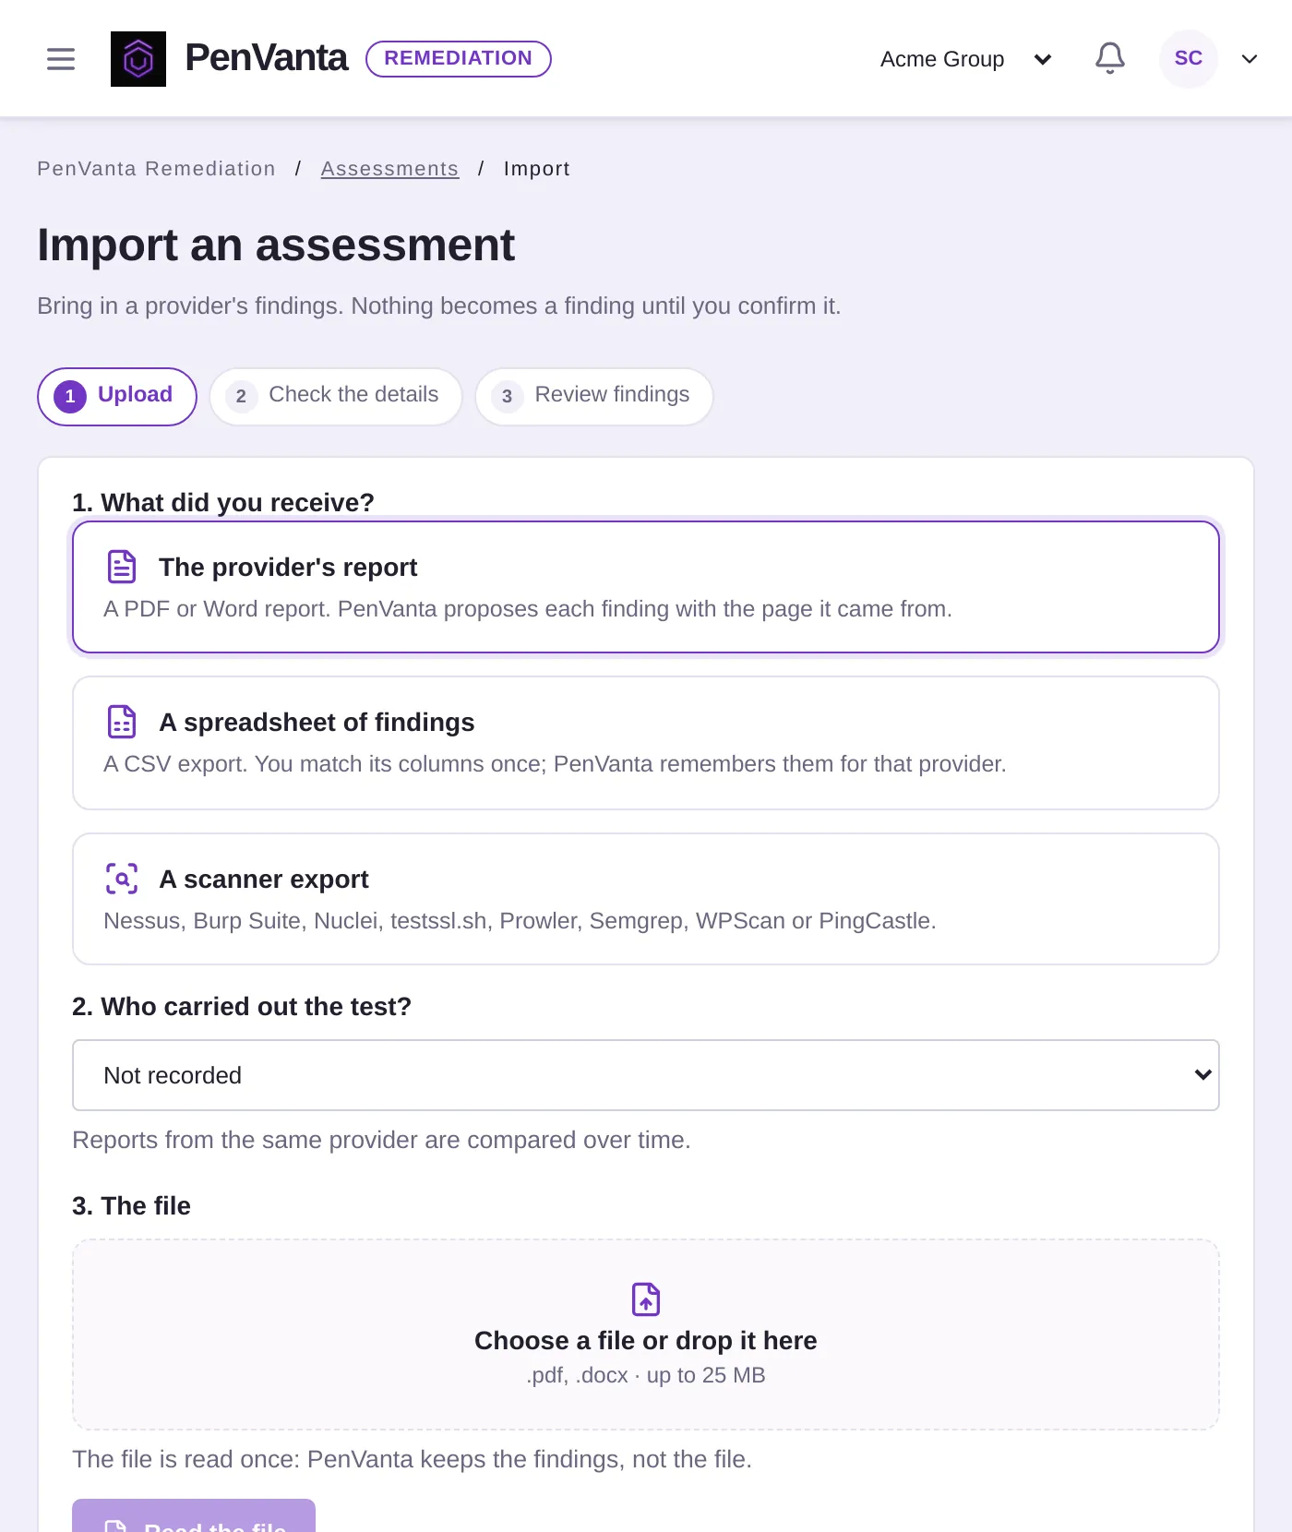Select "A scanner export" option
The width and height of the screenshot is (1292, 1532).
tap(646, 899)
